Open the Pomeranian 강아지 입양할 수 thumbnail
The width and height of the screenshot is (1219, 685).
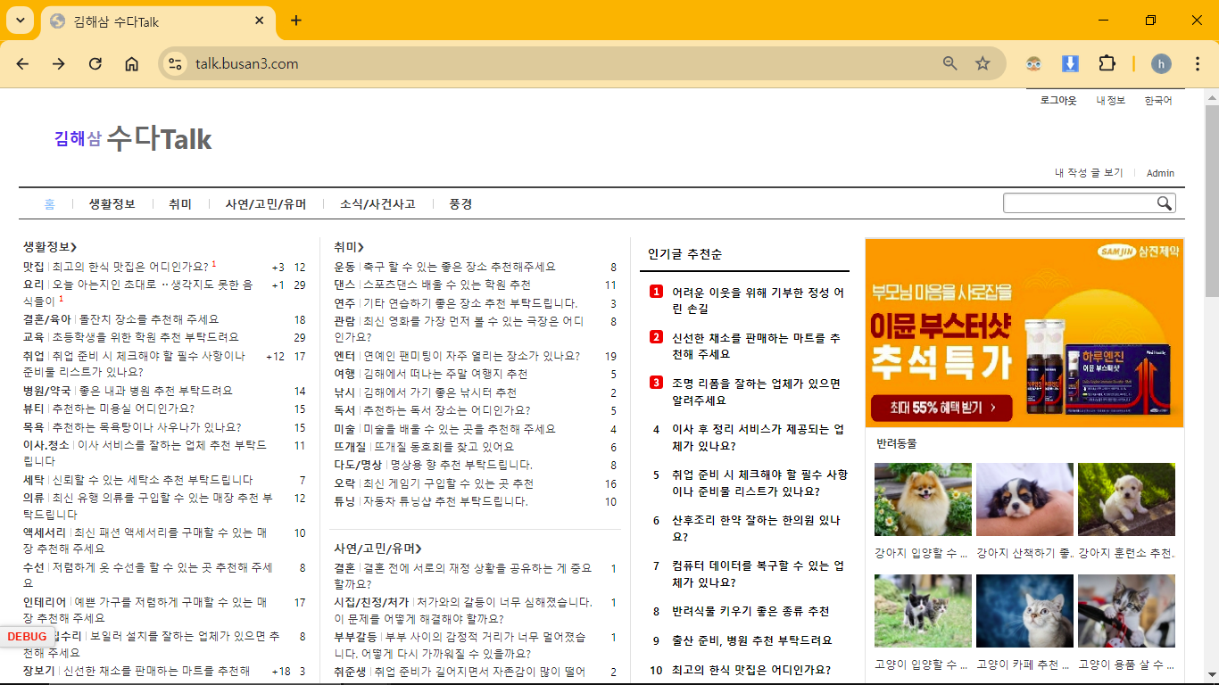coord(923,499)
